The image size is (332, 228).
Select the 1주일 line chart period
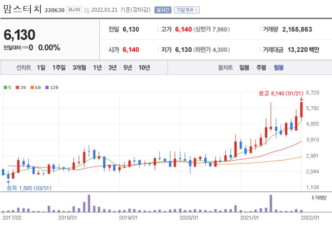(59, 67)
